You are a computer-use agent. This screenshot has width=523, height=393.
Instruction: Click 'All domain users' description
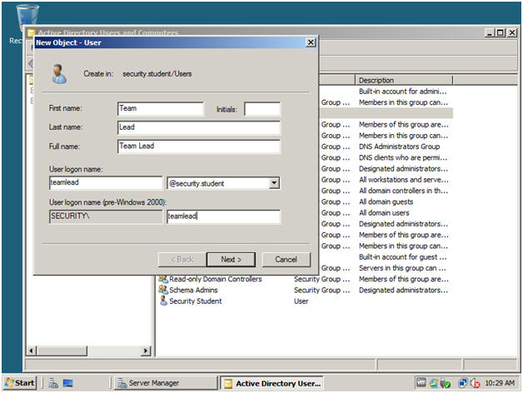coord(384,213)
